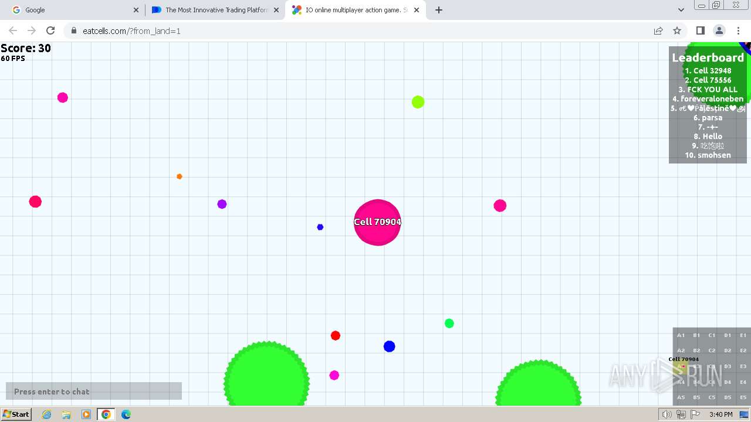Share this page via share icon
Image resolution: width=751 pixels, height=422 pixels.
658,30
